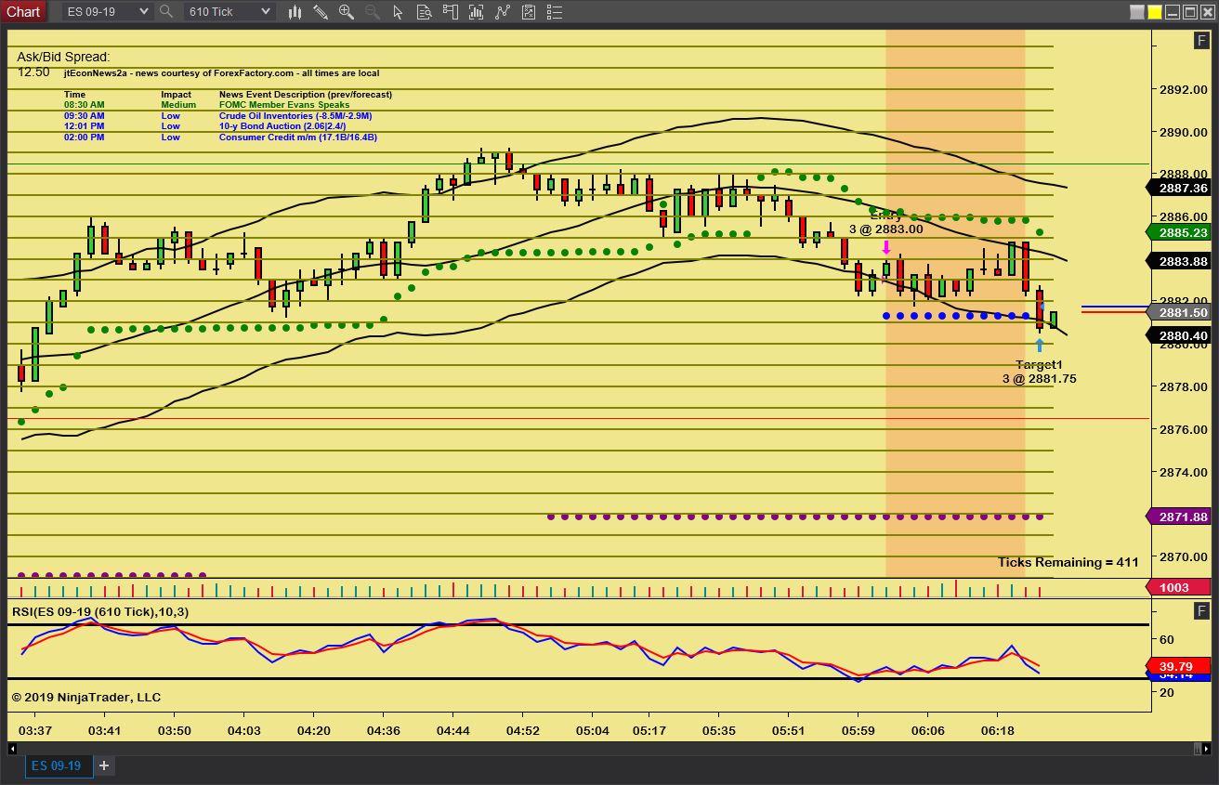Minimize the chart window
The height and width of the screenshot is (785, 1219).
pos(1173,12)
